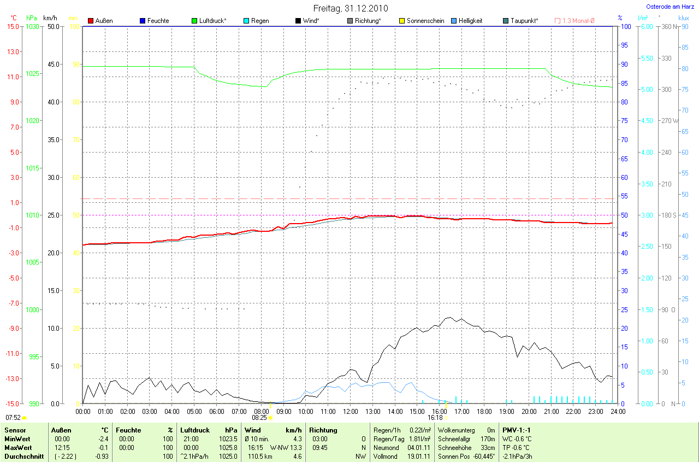Click the PMV-1:-1 label in the table
This screenshot has height=462, width=699.
click(x=517, y=430)
